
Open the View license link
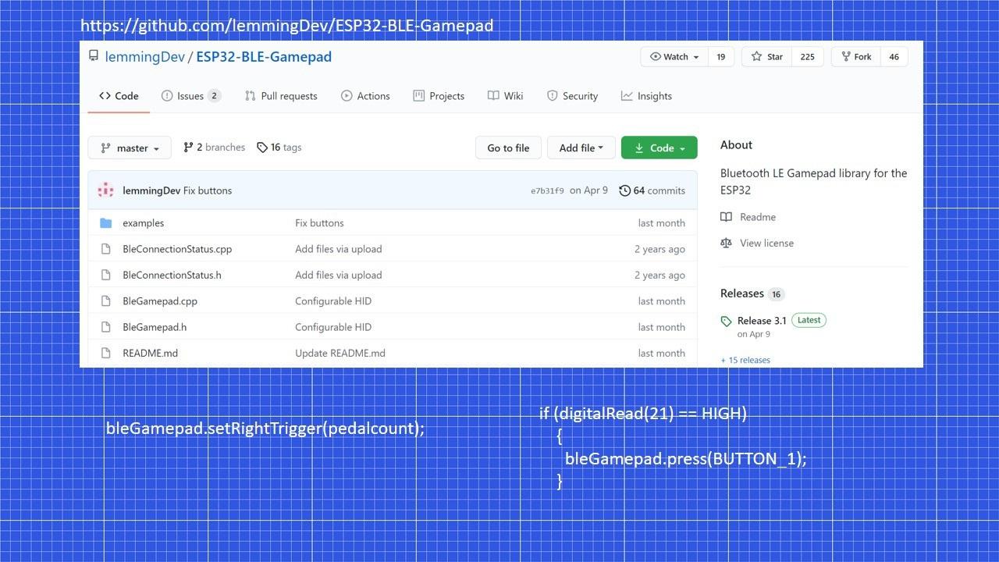[757, 243]
